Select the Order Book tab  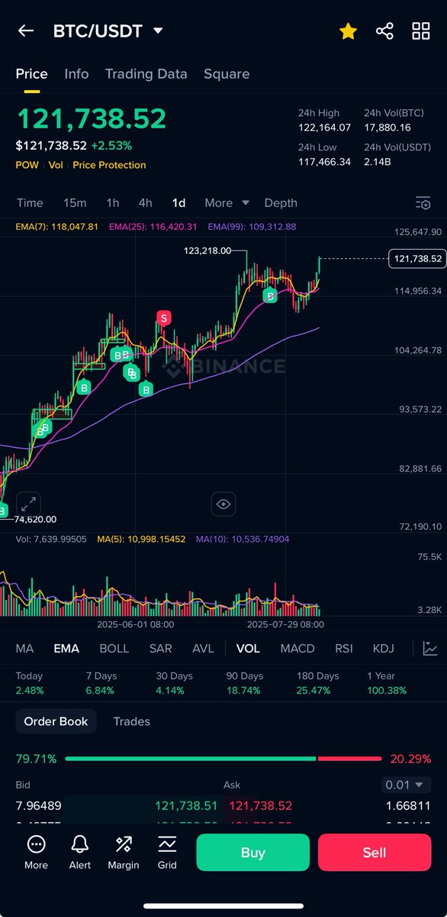(x=56, y=721)
